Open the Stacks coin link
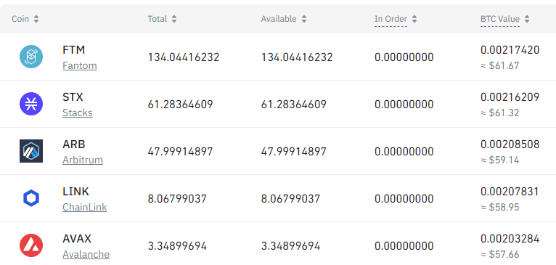 click(78, 113)
